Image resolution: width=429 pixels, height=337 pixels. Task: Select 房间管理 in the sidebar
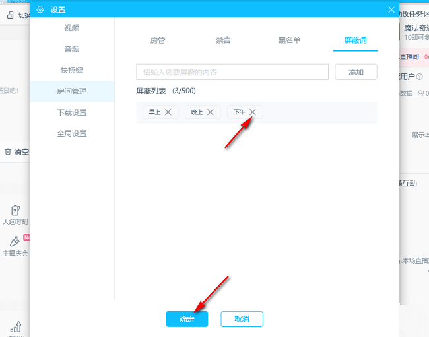72,91
